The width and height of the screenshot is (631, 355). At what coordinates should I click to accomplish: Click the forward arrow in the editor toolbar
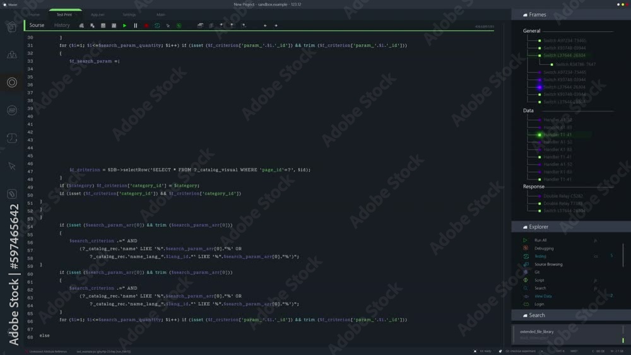[276, 25]
